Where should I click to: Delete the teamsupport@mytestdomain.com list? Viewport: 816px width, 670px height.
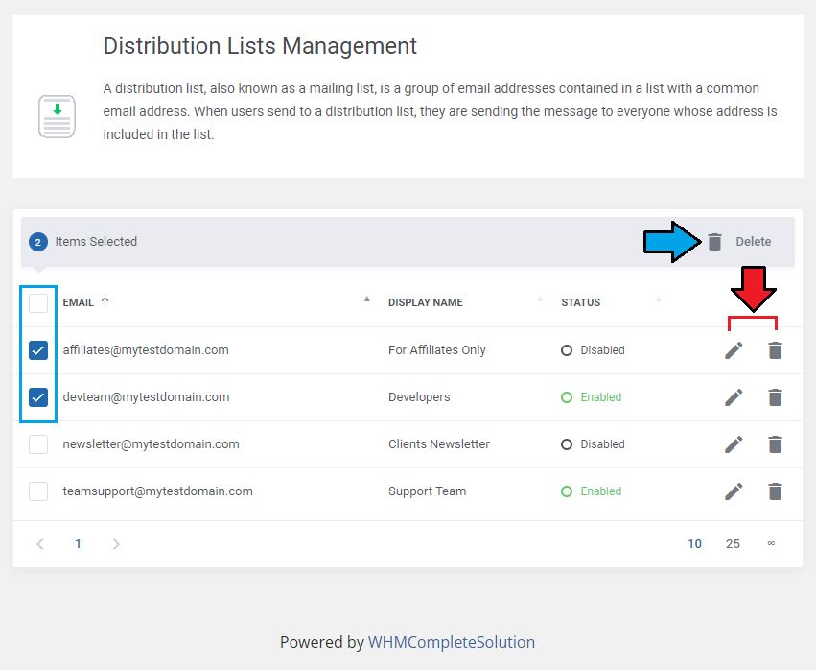click(x=775, y=491)
